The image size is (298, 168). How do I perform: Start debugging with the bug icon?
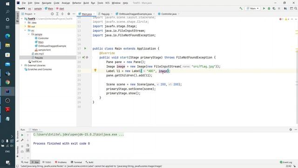point(269,8)
